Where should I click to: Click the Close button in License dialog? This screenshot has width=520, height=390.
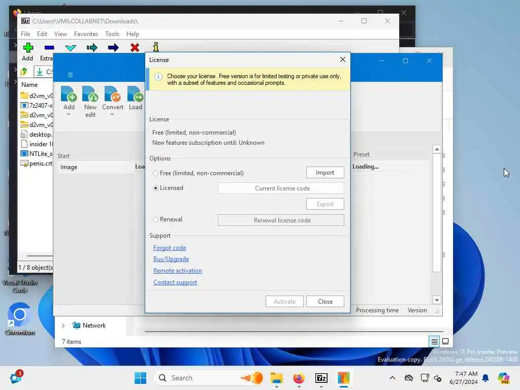(x=325, y=302)
